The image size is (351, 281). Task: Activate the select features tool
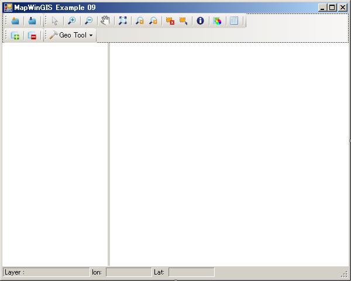pos(184,21)
